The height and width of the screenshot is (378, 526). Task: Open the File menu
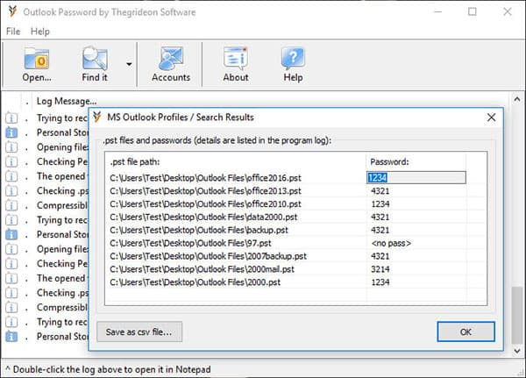pyautogui.click(x=13, y=32)
